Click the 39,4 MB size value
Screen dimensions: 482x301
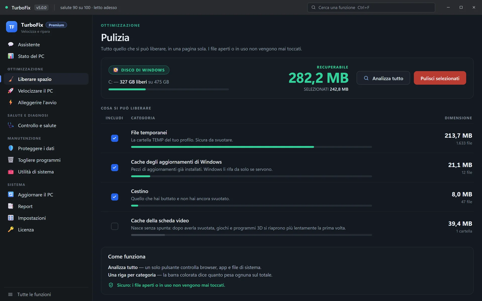(x=460, y=224)
